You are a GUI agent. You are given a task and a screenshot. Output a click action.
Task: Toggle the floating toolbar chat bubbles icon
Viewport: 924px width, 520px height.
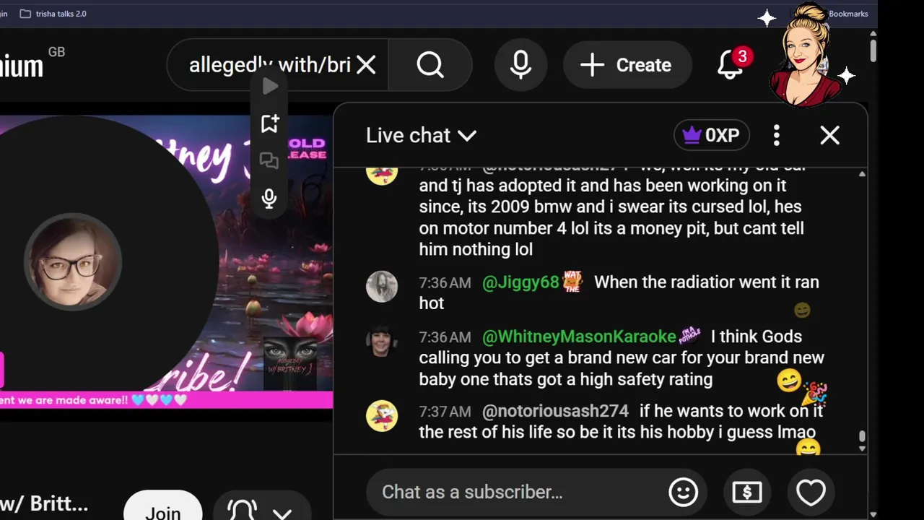pyautogui.click(x=269, y=160)
